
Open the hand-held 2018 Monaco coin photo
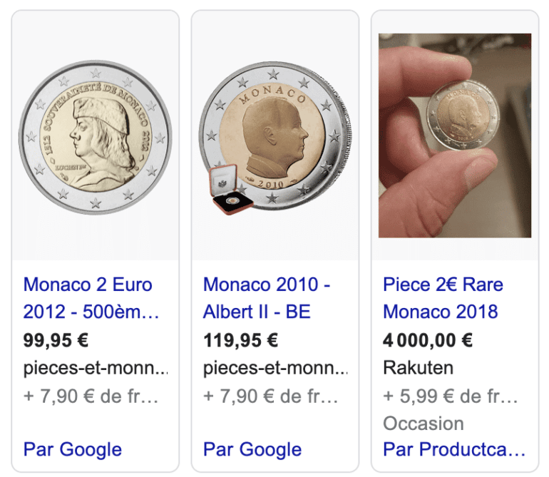pyautogui.click(x=454, y=135)
